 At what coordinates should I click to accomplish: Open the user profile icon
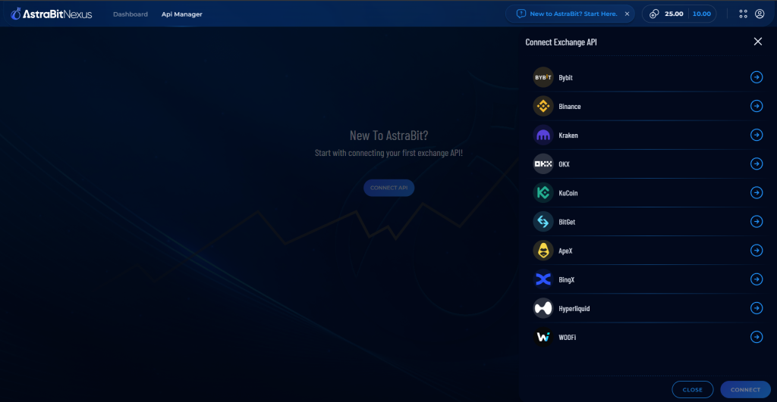coord(759,14)
